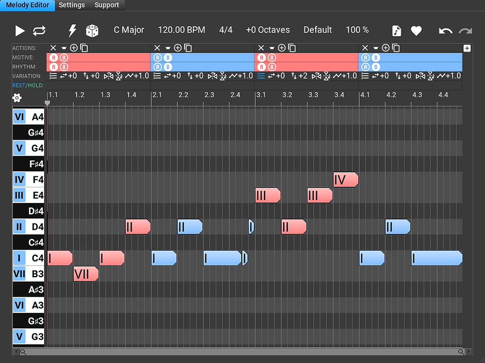
Task: Delete the first bar with its X icon
Action: (x=52, y=48)
